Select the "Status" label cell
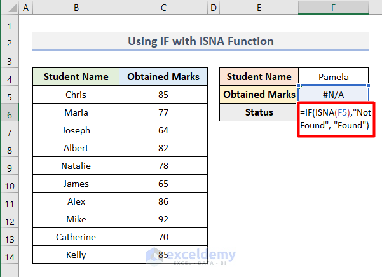This screenshot has height=277, width=382. pyautogui.click(x=259, y=112)
